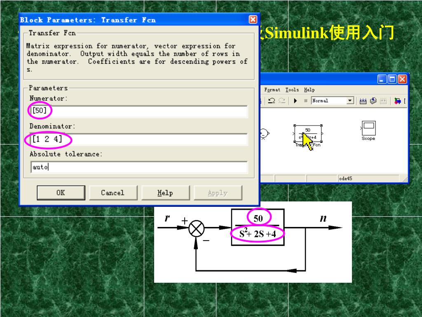Click the resize grip of model window

point(405,179)
